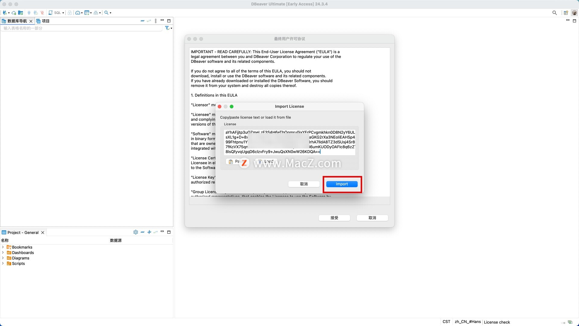The width and height of the screenshot is (579, 326).
Task: Click 接受 in the EULA window
Action: (334, 218)
